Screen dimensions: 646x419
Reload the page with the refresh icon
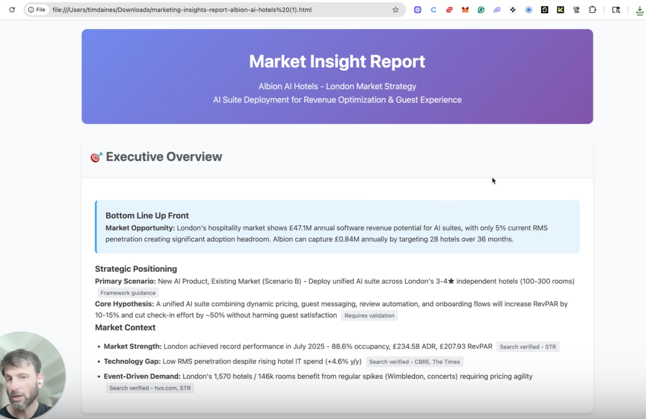pos(12,10)
